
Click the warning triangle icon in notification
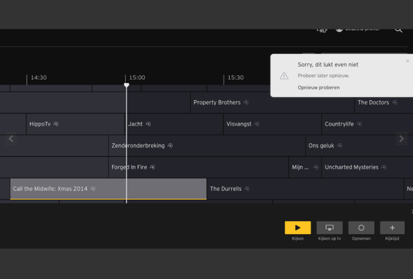(284, 76)
